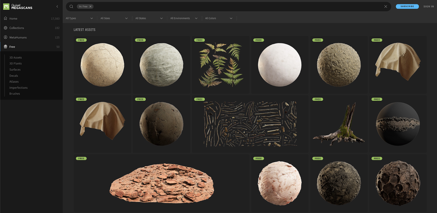Clear the search bar with the X

[x=386, y=7]
